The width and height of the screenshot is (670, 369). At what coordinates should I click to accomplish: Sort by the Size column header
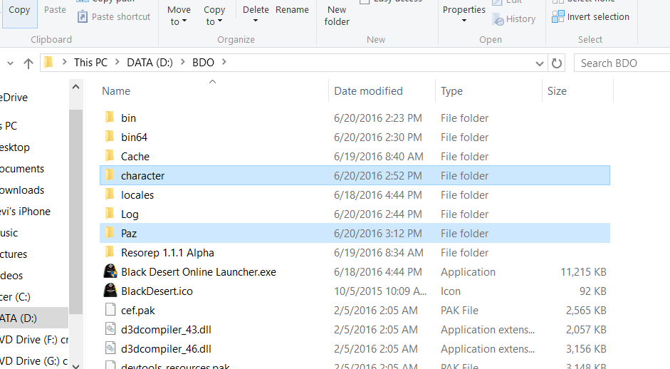(x=557, y=91)
